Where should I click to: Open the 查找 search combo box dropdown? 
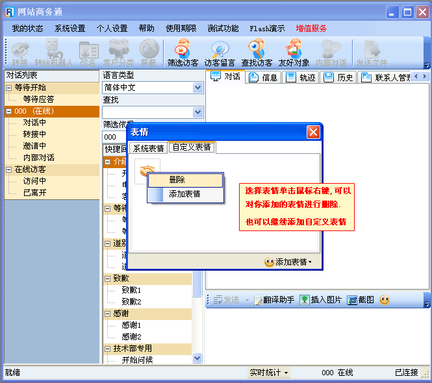198,112
